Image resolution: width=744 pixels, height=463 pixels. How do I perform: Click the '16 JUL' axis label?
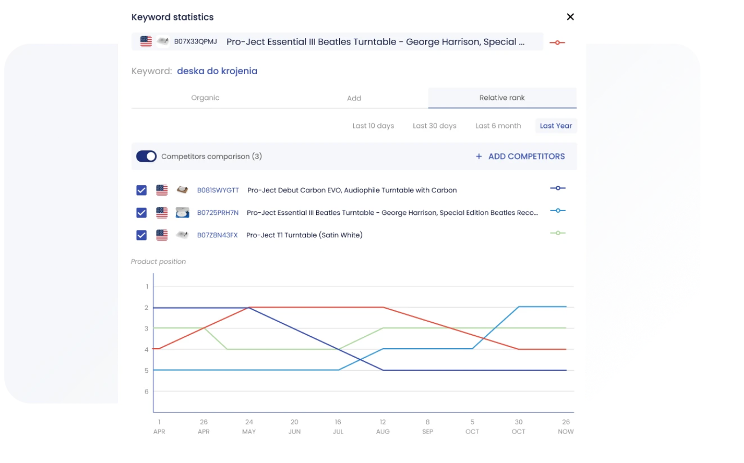[338, 426]
